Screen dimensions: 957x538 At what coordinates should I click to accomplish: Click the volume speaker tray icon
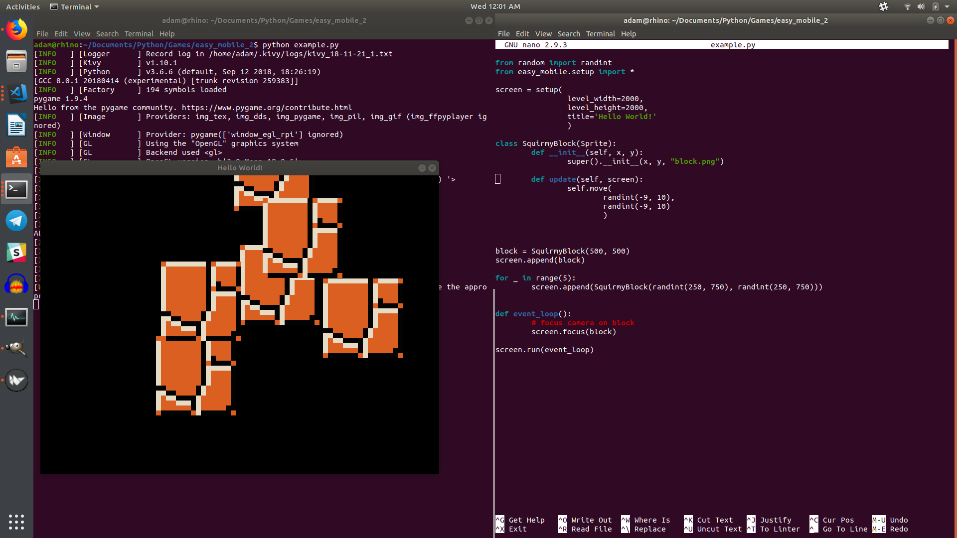tap(921, 6)
